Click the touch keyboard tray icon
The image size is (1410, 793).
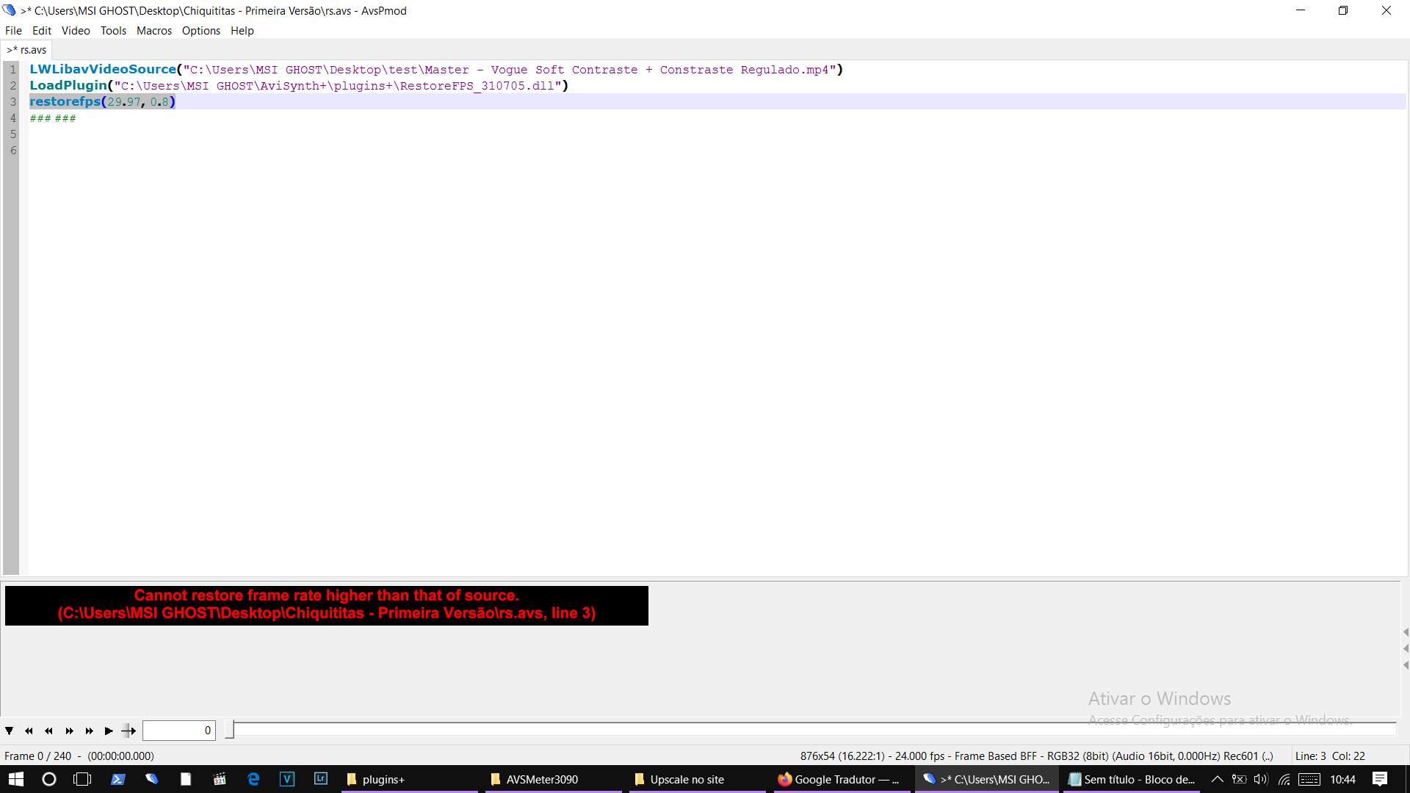[x=1309, y=779]
